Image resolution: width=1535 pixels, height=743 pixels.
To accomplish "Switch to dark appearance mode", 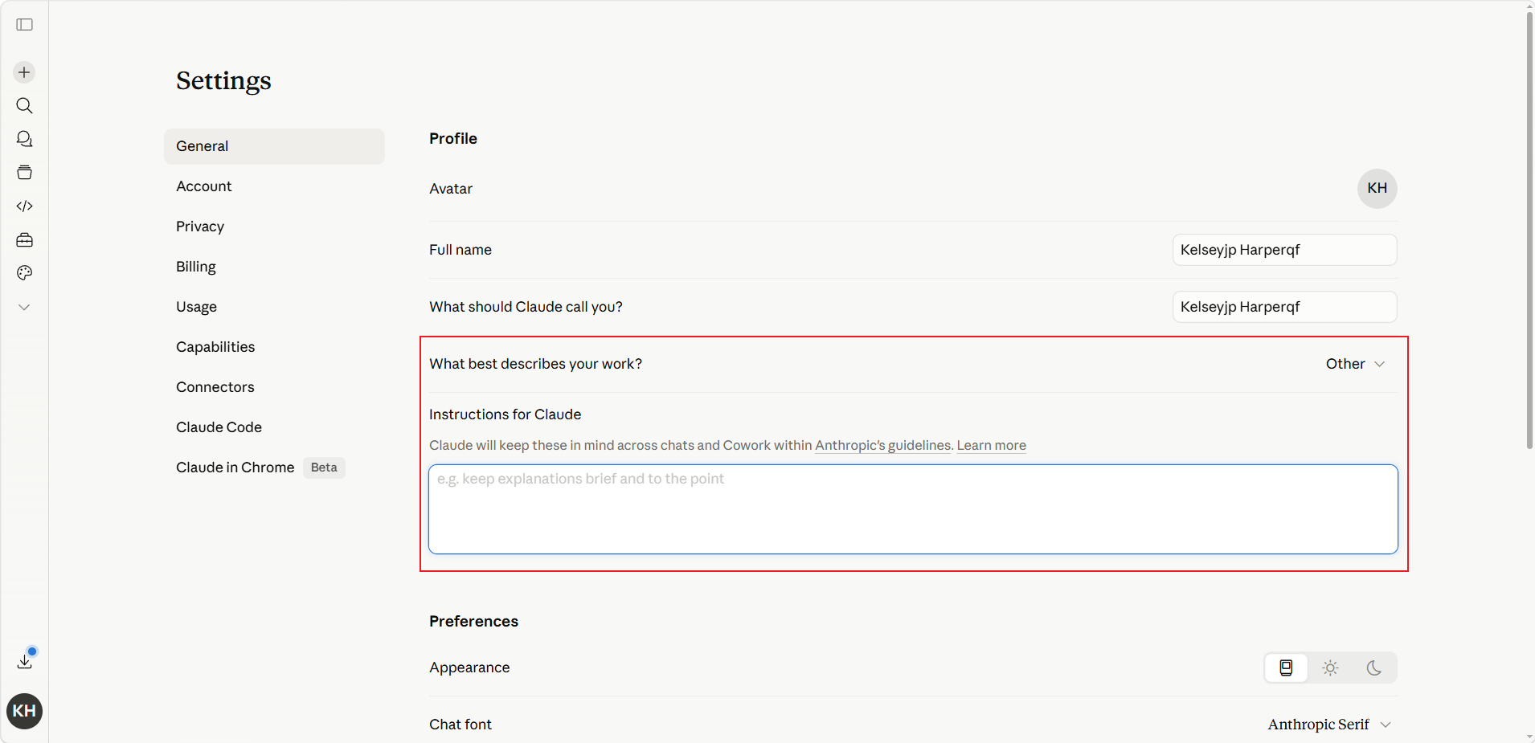I will tap(1374, 667).
